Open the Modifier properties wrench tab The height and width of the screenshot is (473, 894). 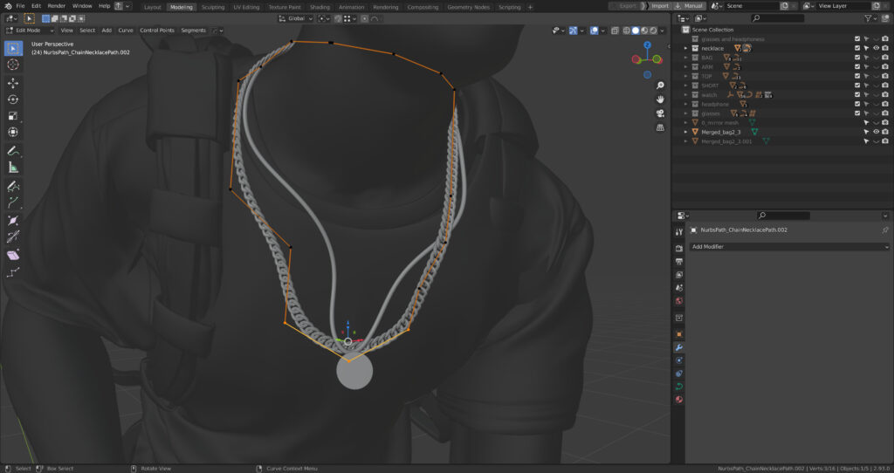click(x=679, y=347)
